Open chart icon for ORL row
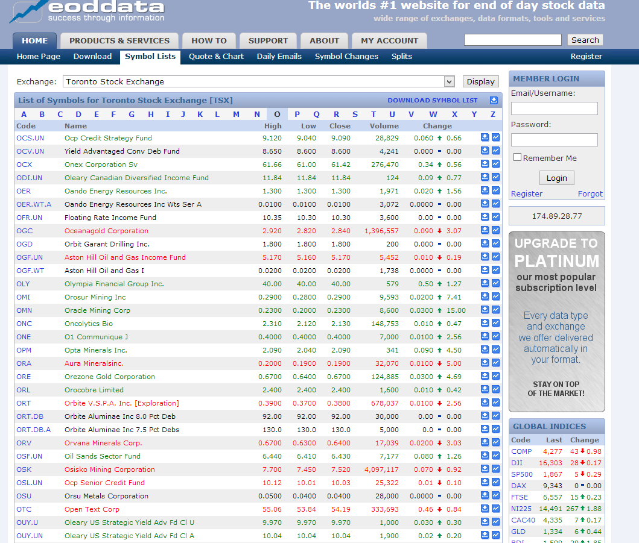 pyautogui.click(x=495, y=389)
